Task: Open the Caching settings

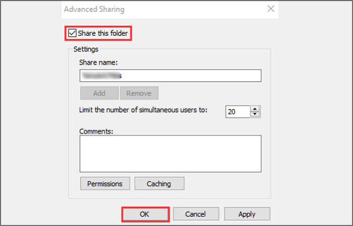Action: coord(159,184)
